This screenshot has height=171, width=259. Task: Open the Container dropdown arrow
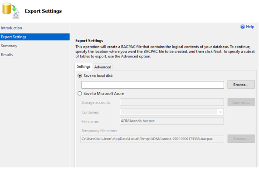[x=221, y=112]
